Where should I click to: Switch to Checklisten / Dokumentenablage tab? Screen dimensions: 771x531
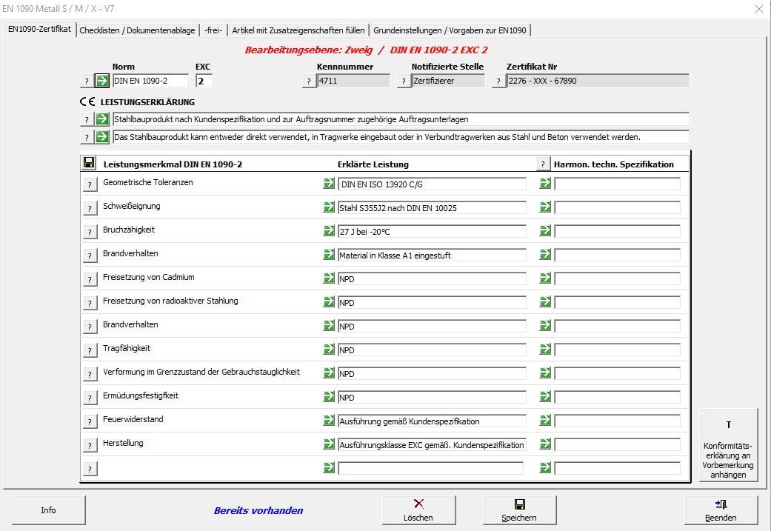pos(138,30)
